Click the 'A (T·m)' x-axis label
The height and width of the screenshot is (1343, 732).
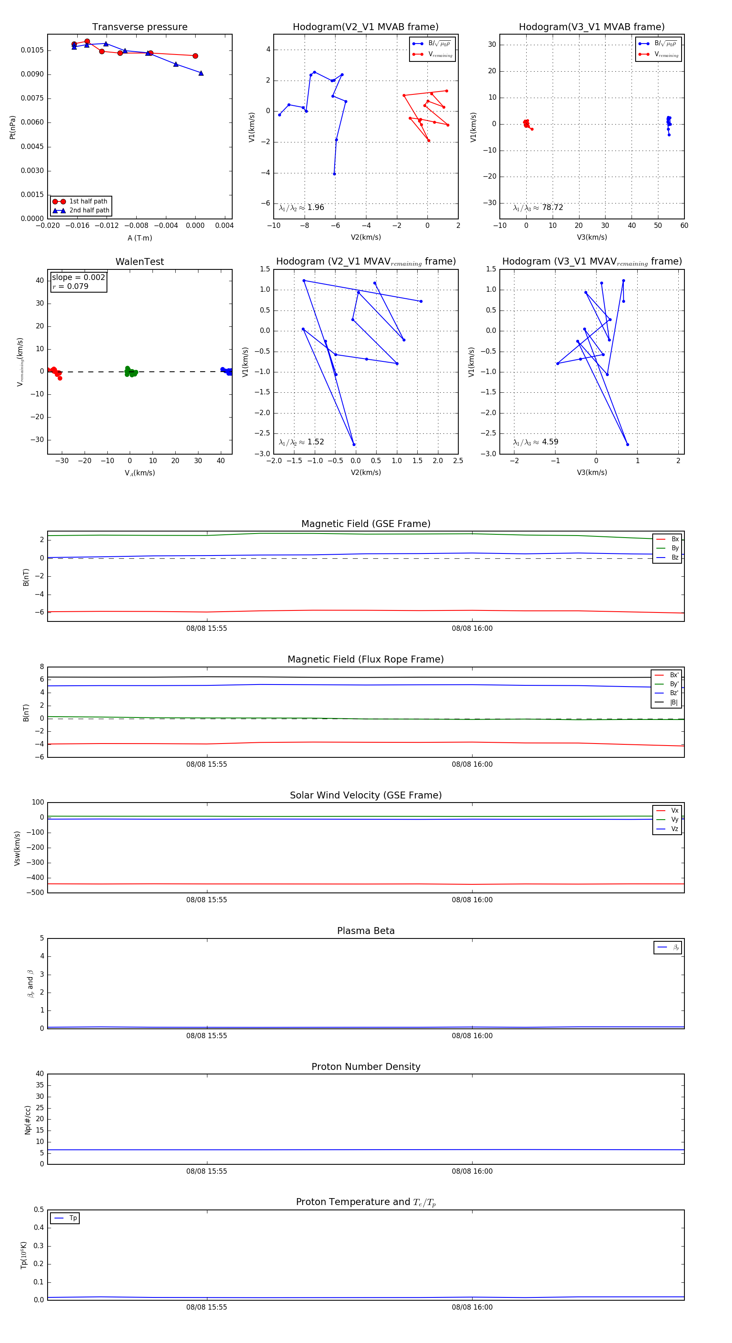[x=139, y=238]
